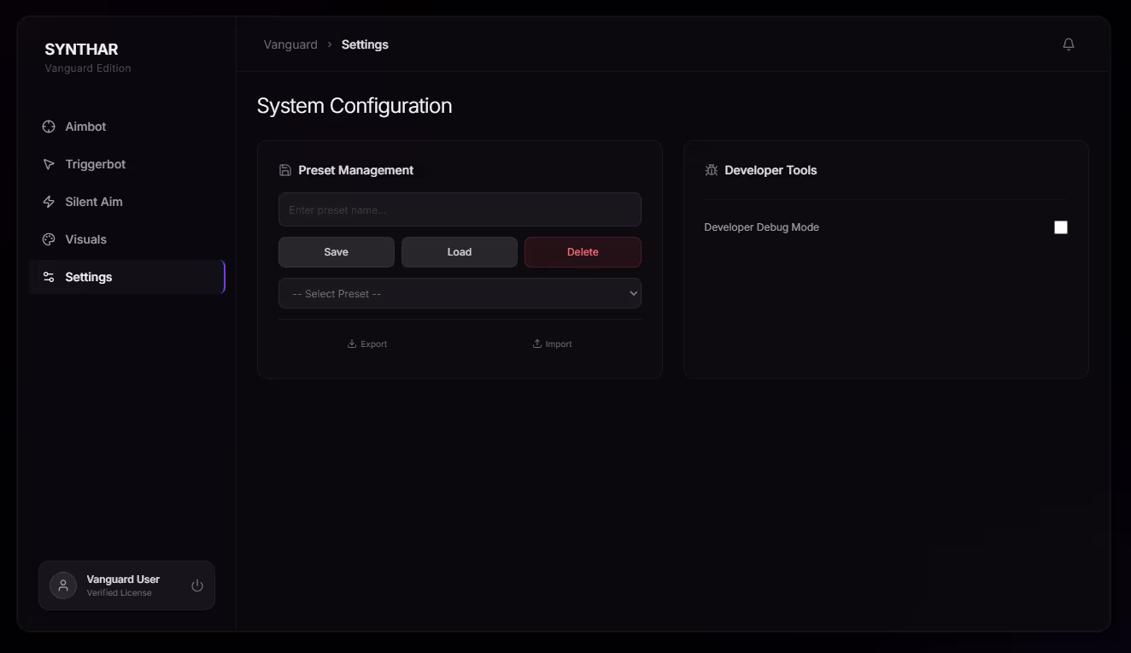Enable the Developer Debug Mode checkbox

pyautogui.click(x=1060, y=227)
